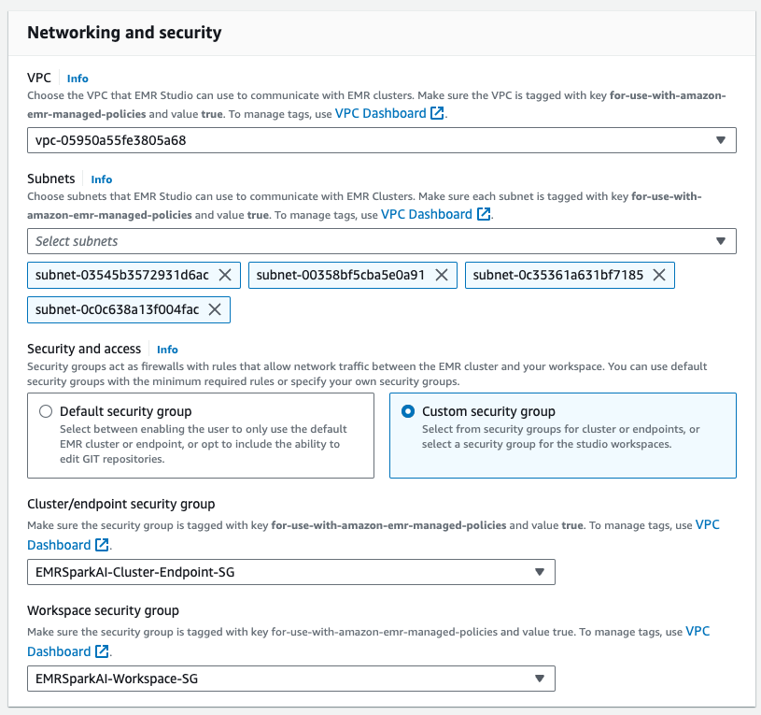761x715 pixels.
Task: Click Info next to Security and access
Action: (167, 350)
